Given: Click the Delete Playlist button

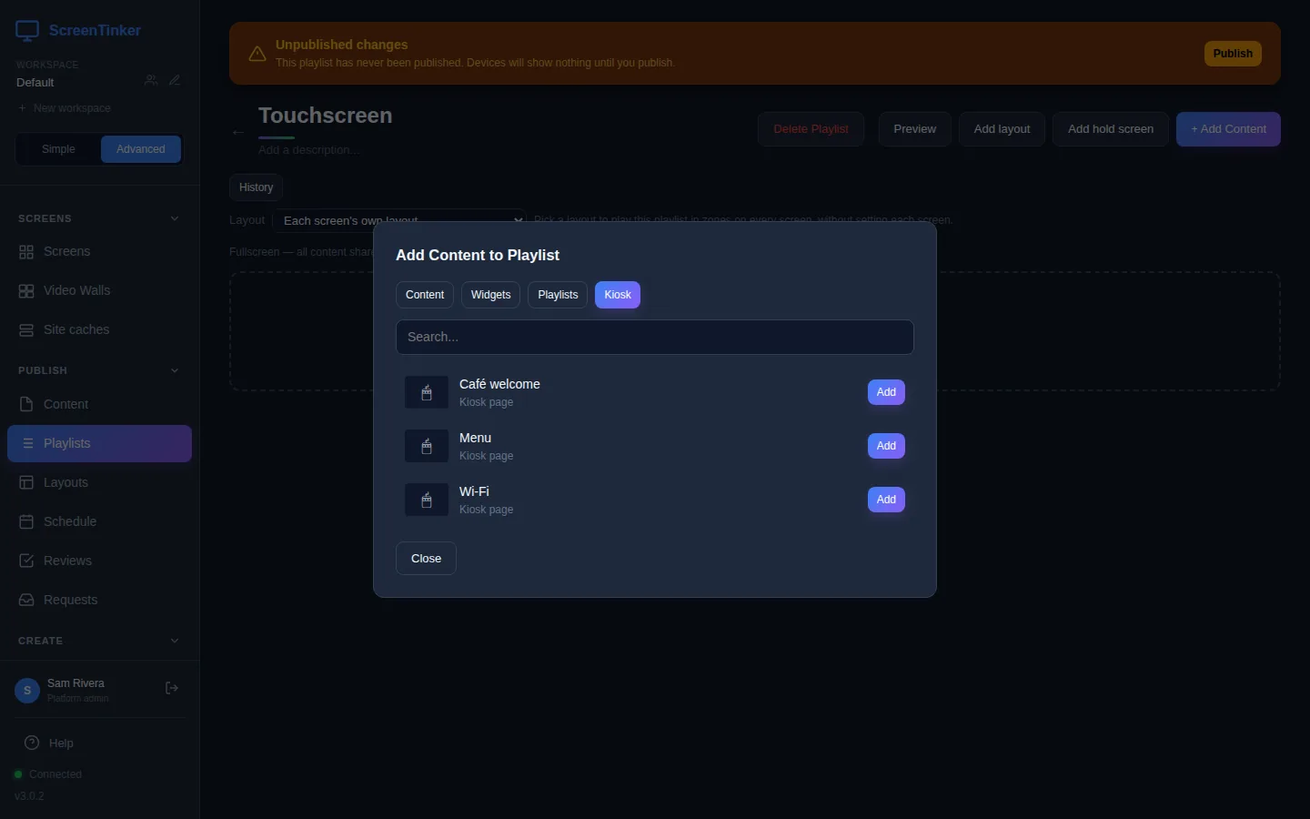Looking at the screenshot, I should (x=811, y=129).
